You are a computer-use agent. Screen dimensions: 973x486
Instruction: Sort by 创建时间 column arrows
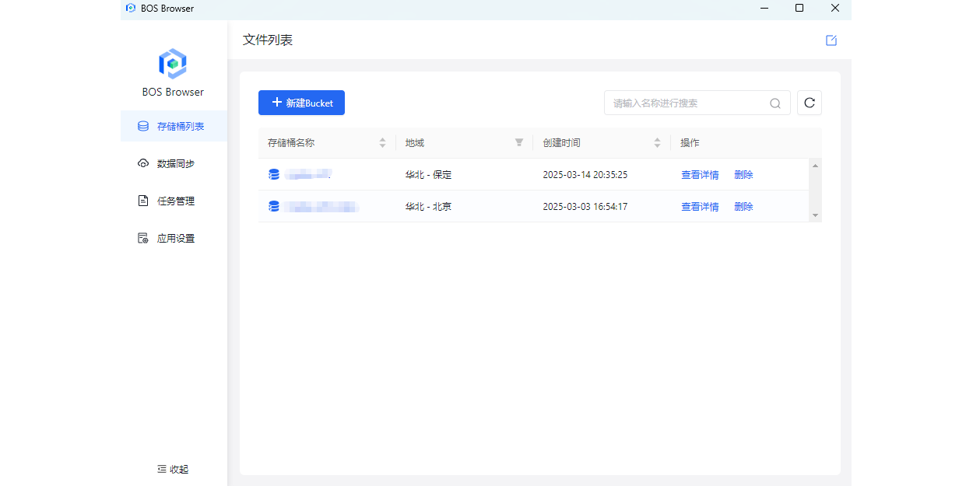click(657, 143)
